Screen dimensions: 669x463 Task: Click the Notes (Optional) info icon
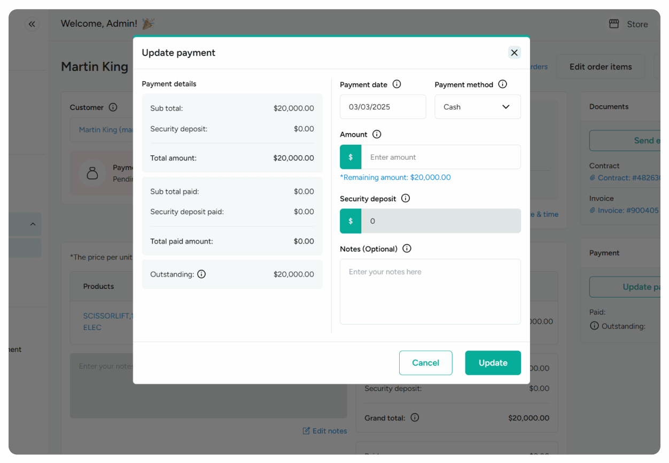click(407, 248)
